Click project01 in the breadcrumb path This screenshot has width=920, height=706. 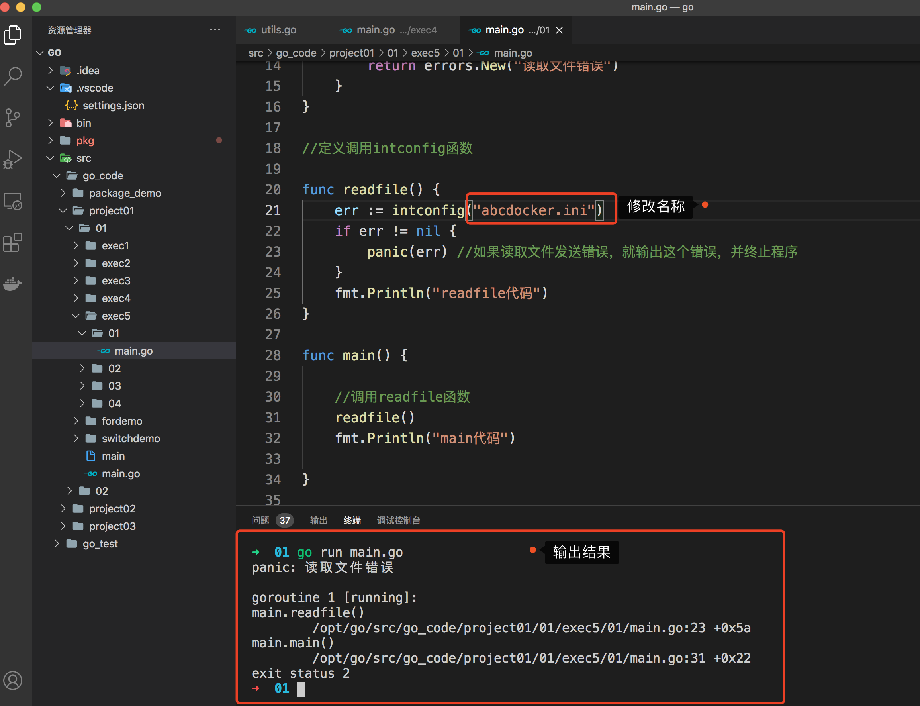[x=351, y=53]
